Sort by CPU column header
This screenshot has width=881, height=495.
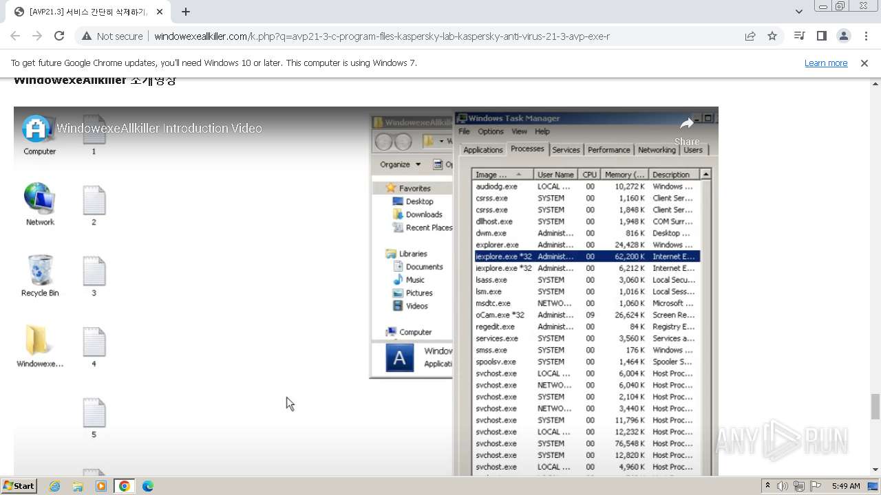click(589, 175)
